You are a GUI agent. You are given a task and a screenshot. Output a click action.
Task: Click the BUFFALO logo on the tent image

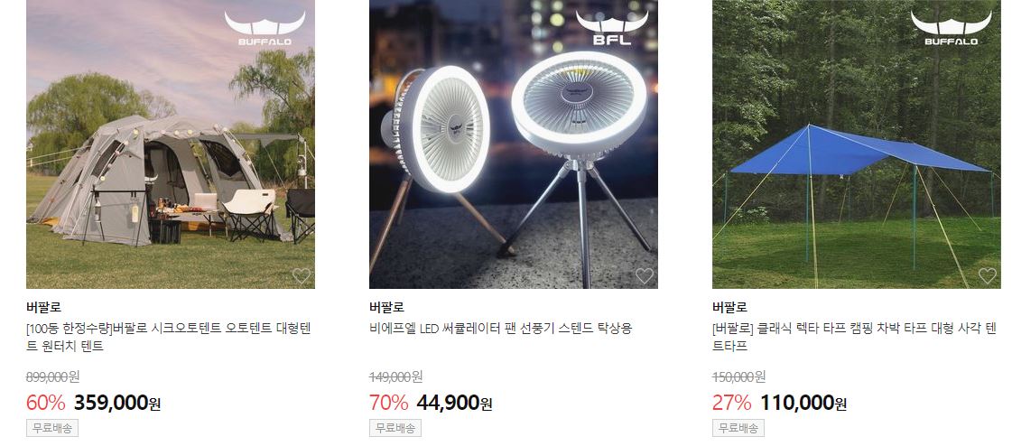click(265, 28)
